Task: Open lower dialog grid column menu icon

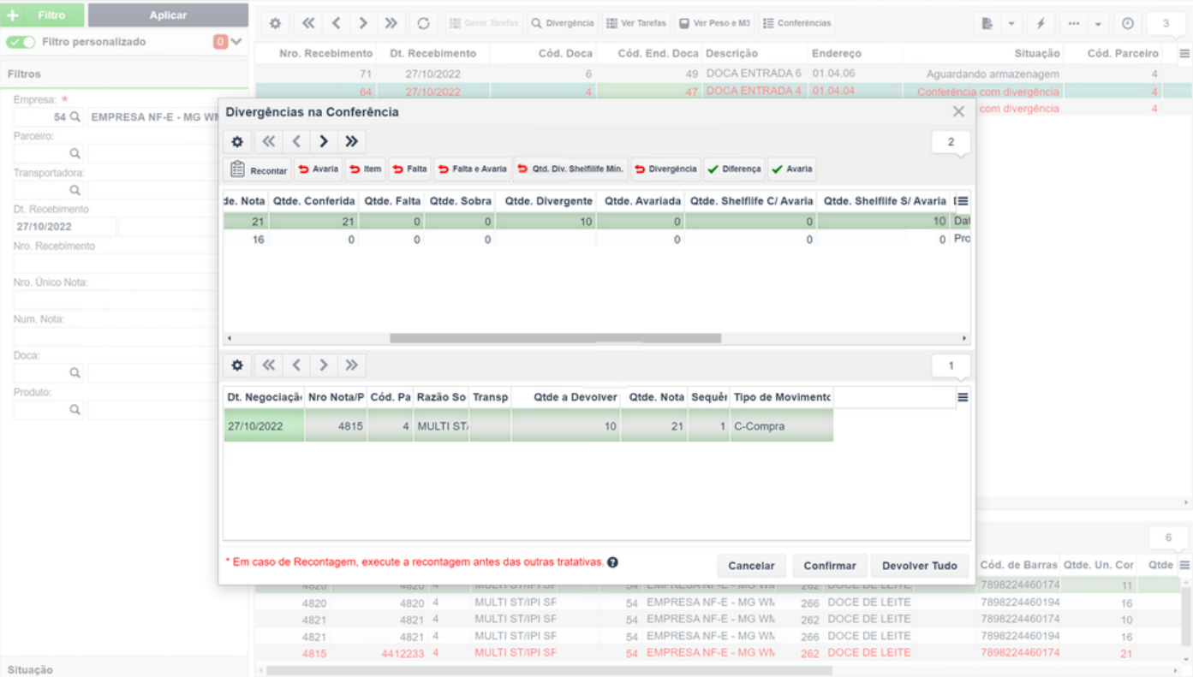Action: coord(963,397)
